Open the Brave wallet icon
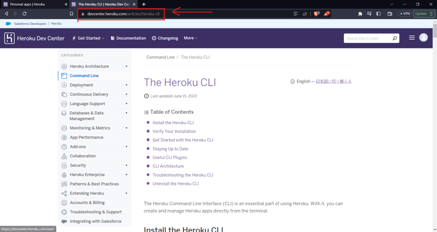The height and width of the screenshot is (232, 437). (390, 14)
